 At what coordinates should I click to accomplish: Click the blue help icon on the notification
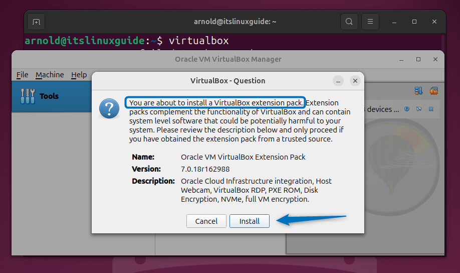tap(407, 109)
